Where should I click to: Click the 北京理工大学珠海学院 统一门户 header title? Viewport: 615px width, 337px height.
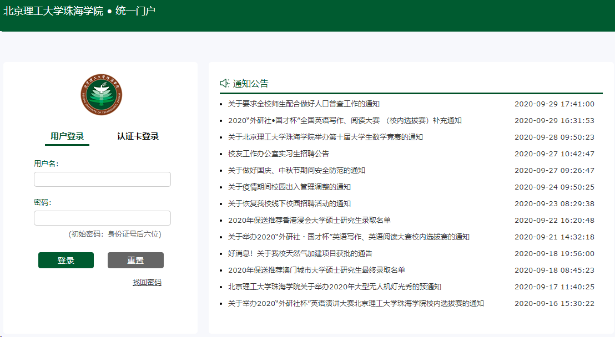[79, 11]
